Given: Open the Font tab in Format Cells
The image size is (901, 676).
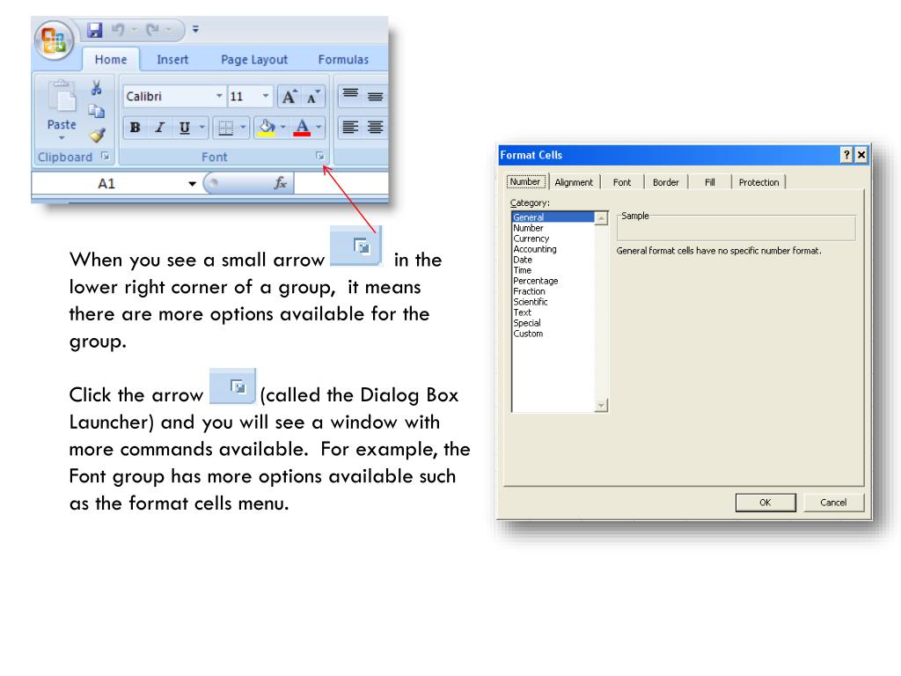Looking at the screenshot, I should coord(622,182).
